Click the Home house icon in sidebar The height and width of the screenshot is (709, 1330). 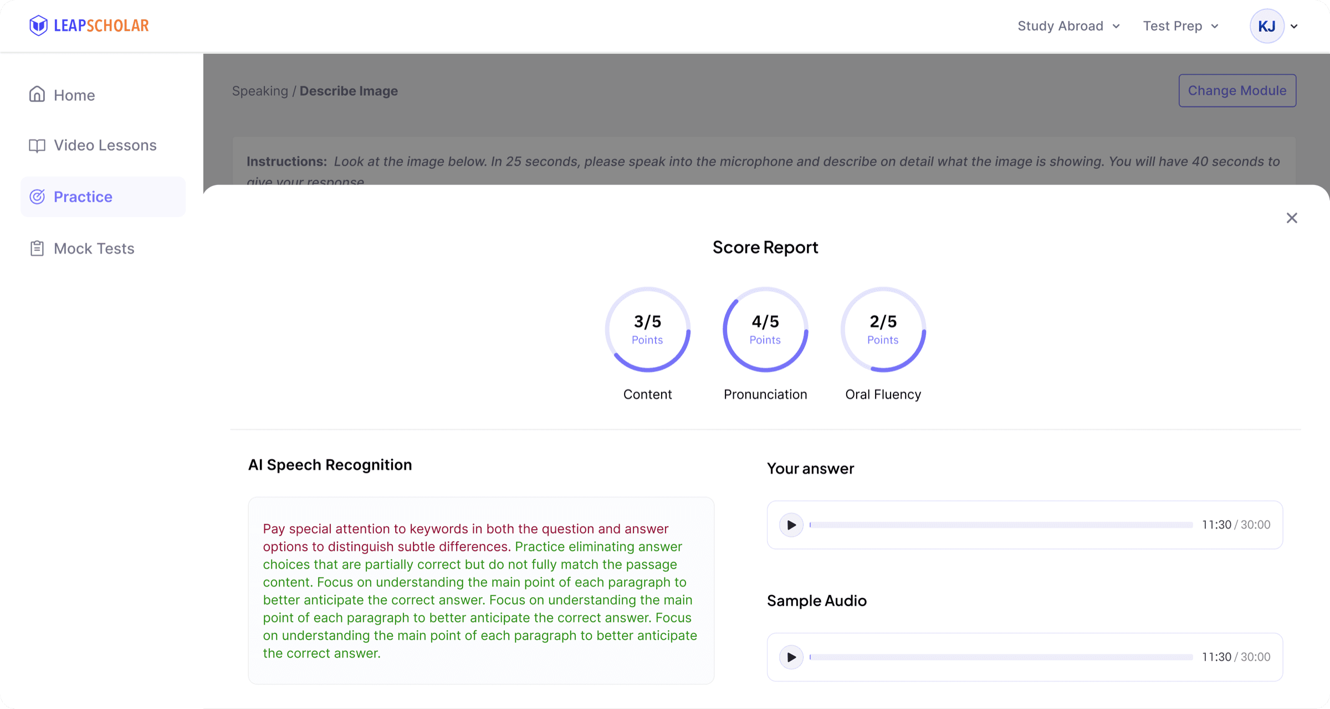click(x=37, y=95)
